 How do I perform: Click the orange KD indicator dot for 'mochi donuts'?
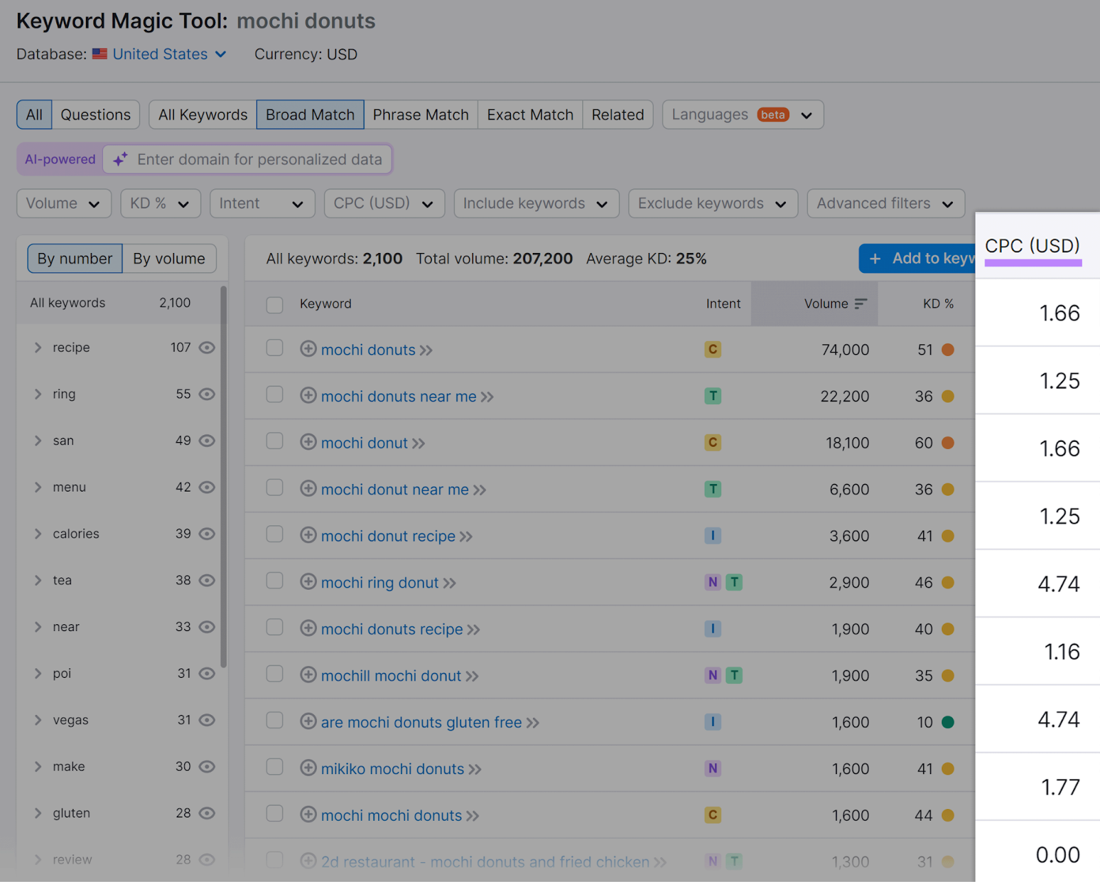coord(947,349)
